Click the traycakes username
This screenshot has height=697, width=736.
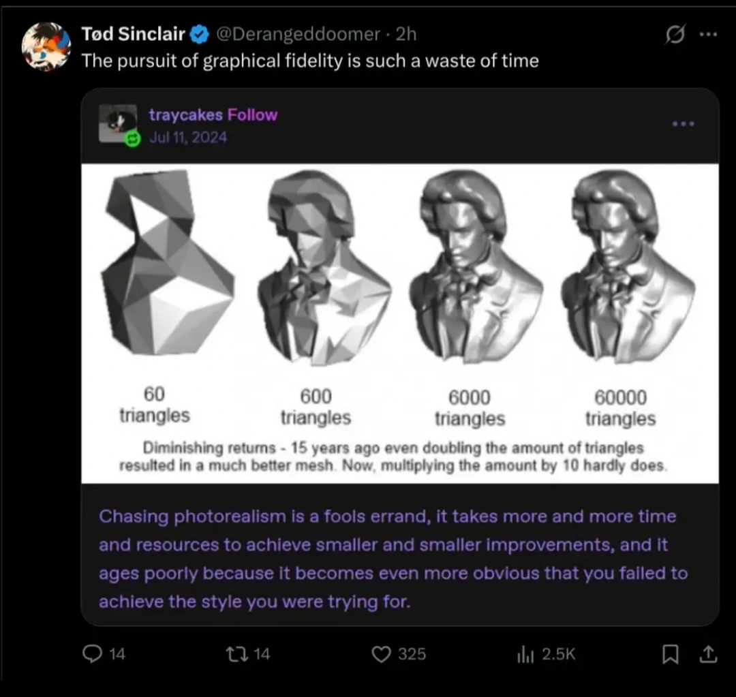[x=186, y=115]
